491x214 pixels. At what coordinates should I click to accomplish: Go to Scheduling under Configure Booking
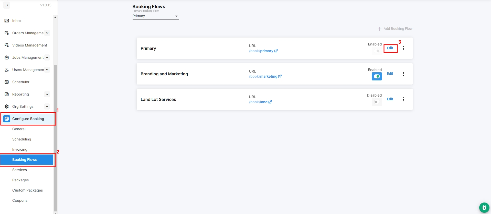[22, 139]
